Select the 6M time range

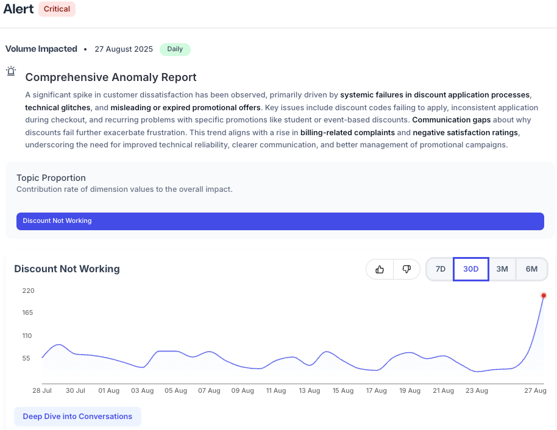pyautogui.click(x=531, y=269)
